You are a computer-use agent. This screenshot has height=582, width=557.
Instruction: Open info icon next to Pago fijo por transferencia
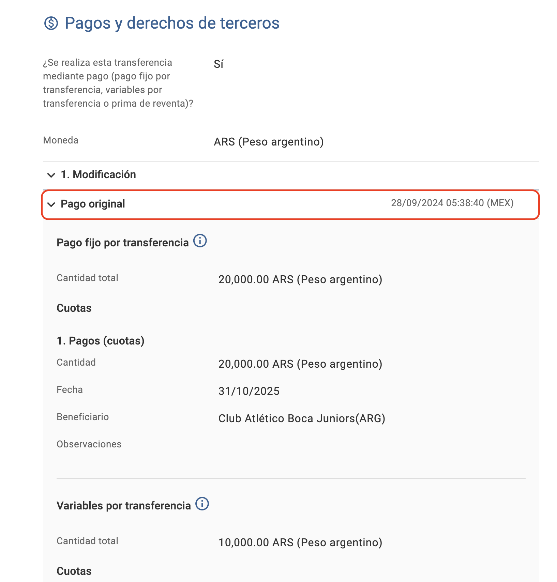[200, 241]
